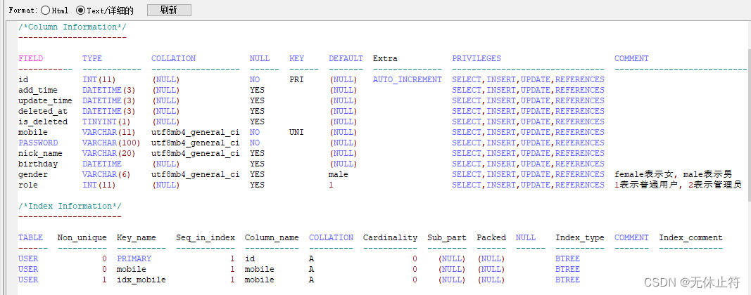Click the VARCHAR(100) type value
The width and height of the screenshot is (751, 295).
coord(112,143)
